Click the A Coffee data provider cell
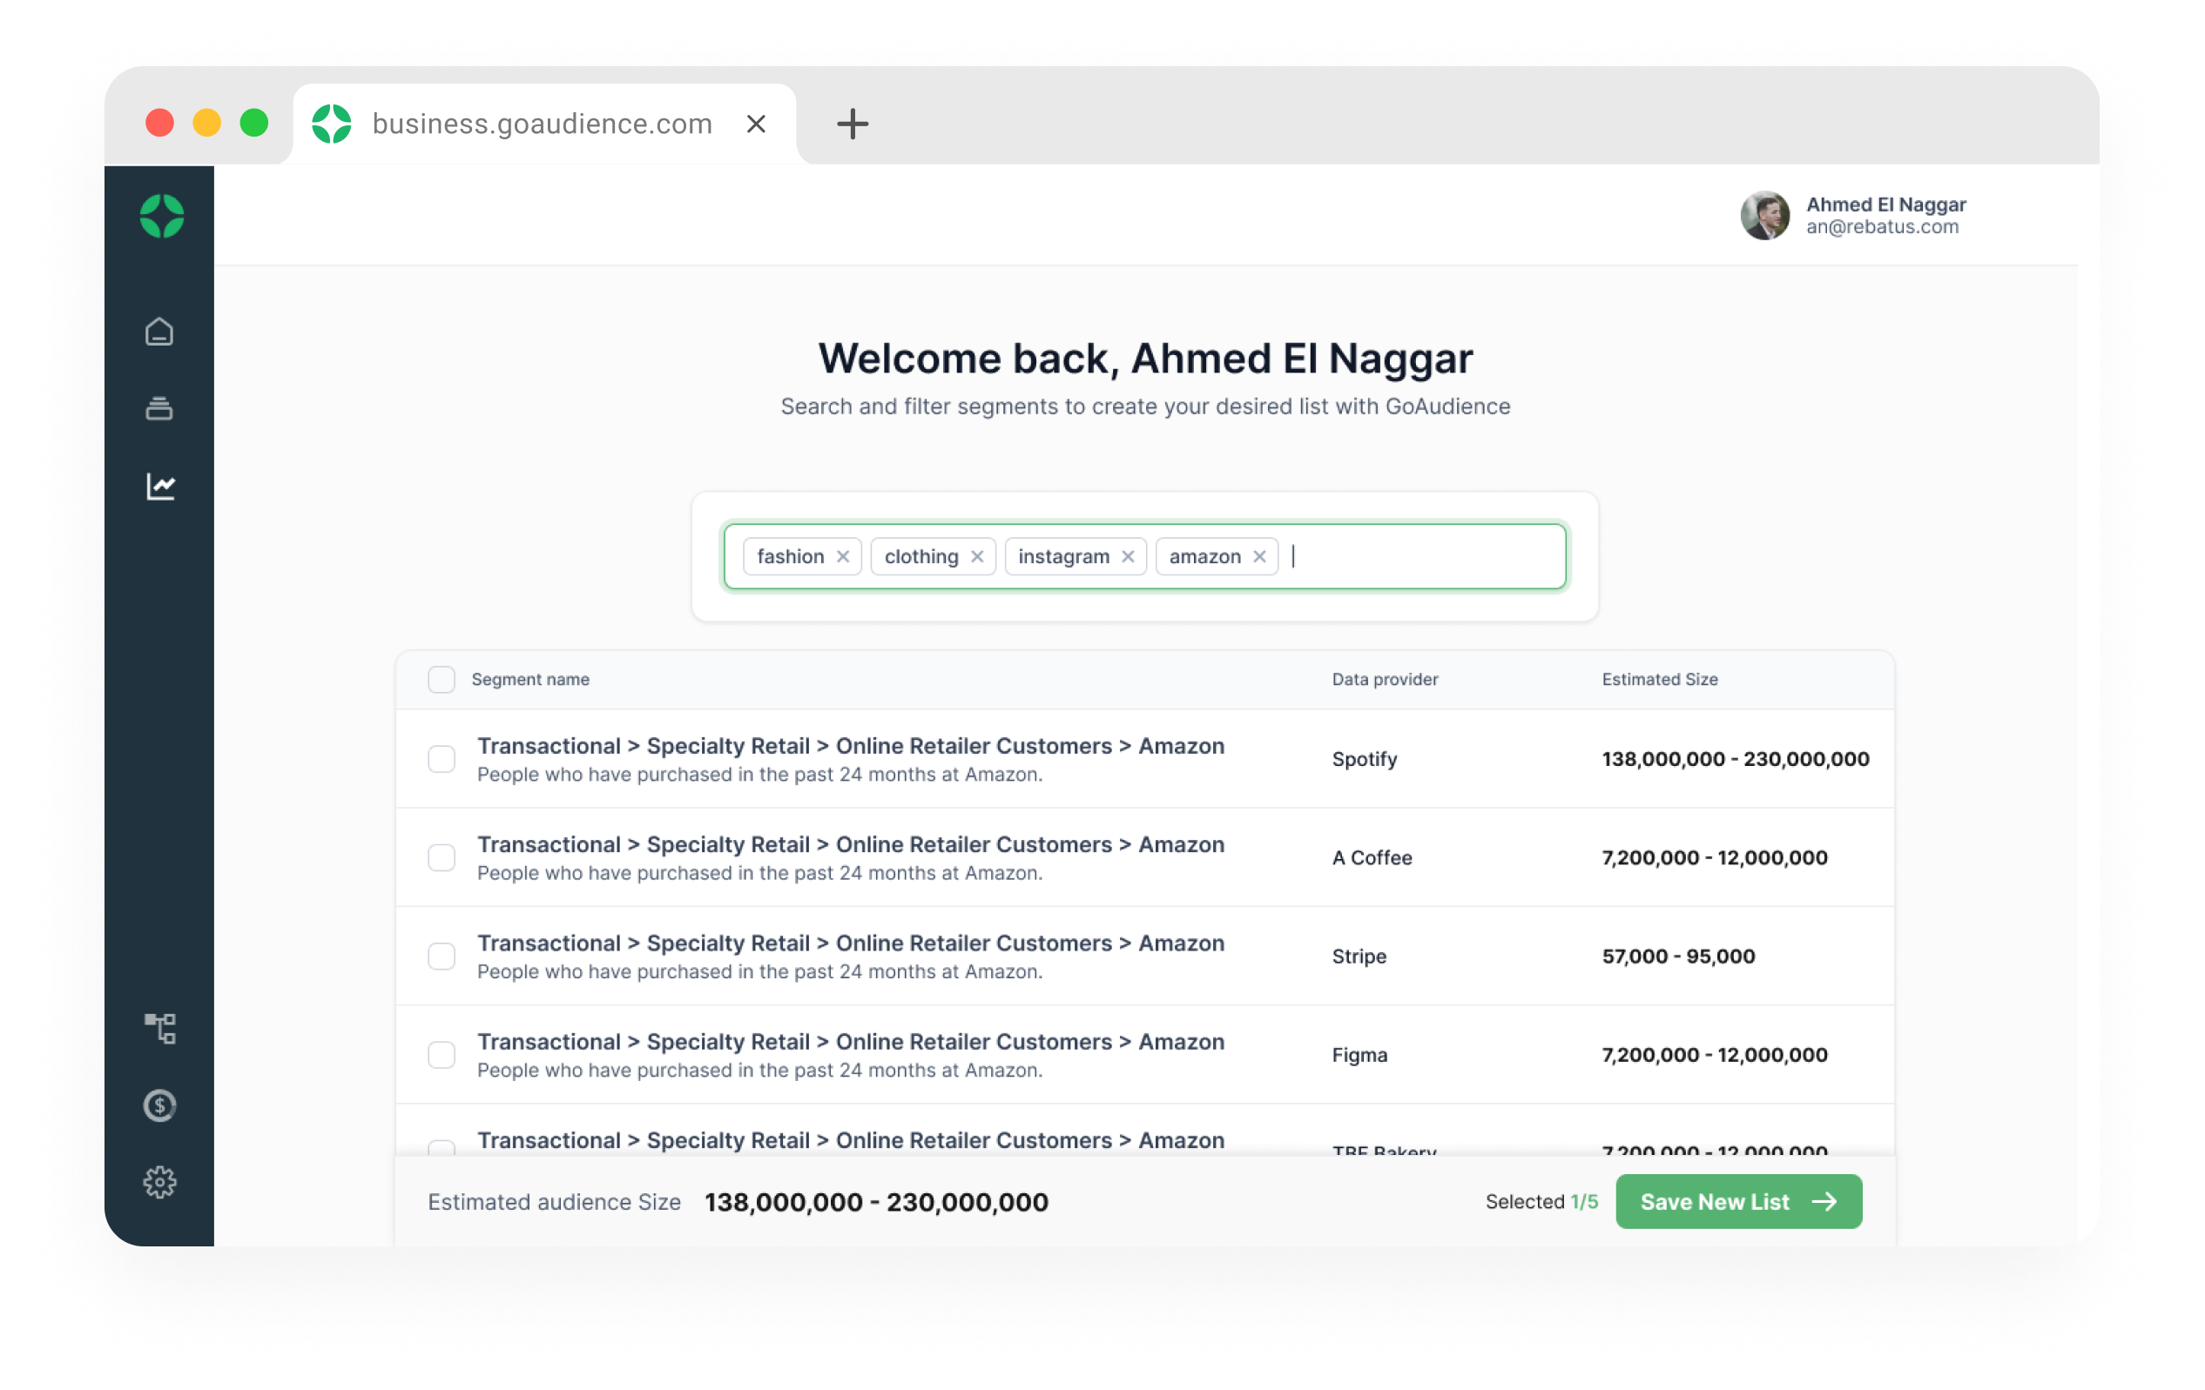The width and height of the screenshot is (2205, 1390). [1372, 857]
